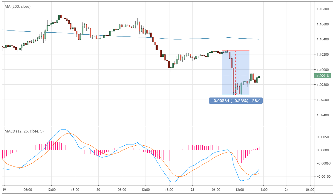Click the MACD 0.00000 scale label
The width and height of the screenshot is (335, 195).
(x=323, y=150)
